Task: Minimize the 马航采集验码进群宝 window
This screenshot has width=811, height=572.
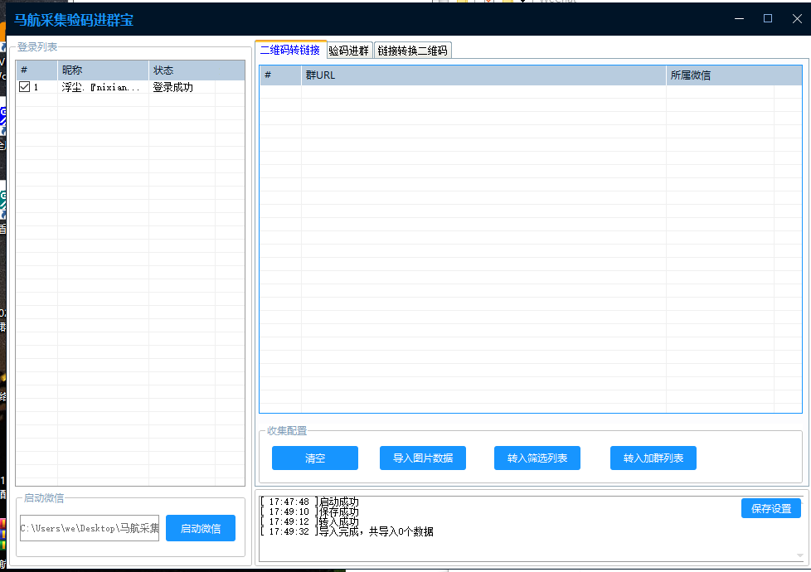Action: [739, 18]
